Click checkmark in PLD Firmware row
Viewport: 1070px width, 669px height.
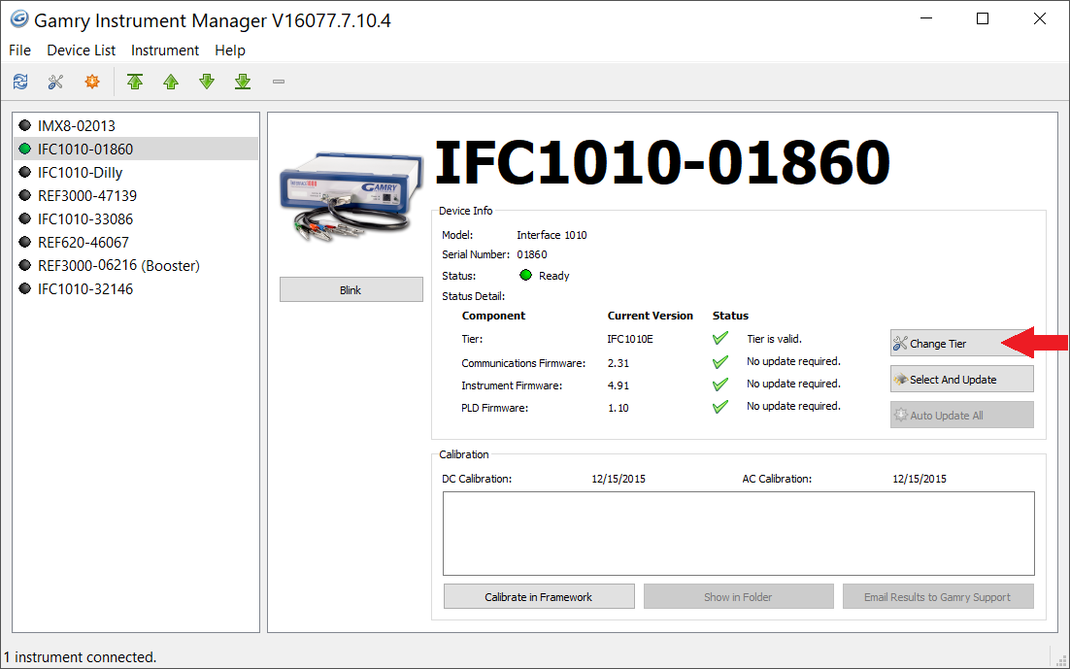719,407
